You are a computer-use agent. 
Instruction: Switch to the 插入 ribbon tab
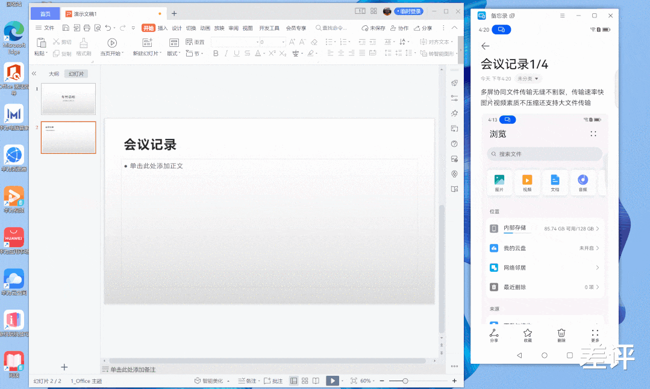(162, 27)
